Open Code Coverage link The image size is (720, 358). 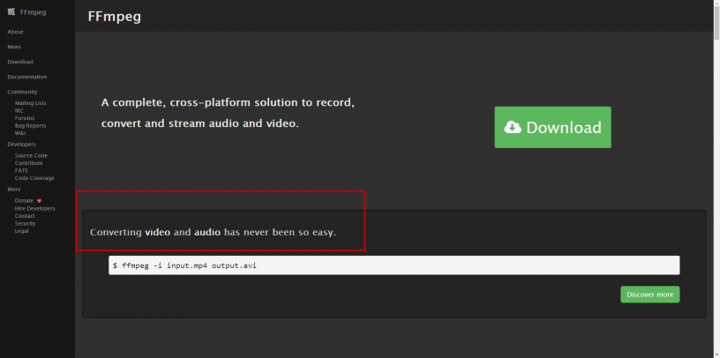[x=34, y=178]
